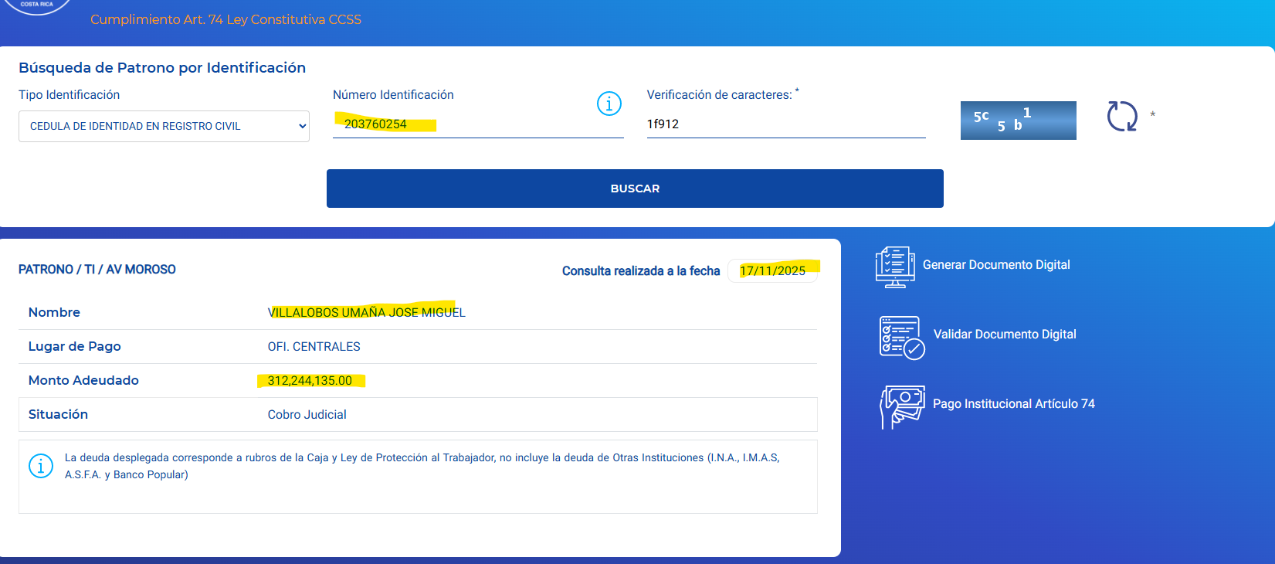
Task: Open the Pago Institucional Artículo 74 link
Action: click(1013, 404)
